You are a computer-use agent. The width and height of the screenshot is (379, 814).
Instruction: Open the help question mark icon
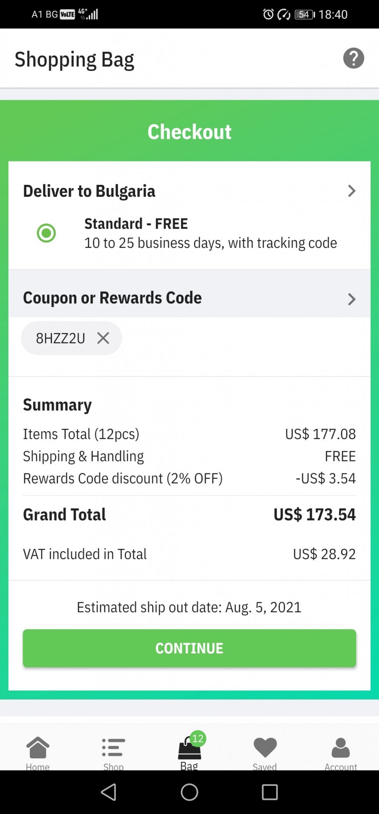click(x=353, y=58)
